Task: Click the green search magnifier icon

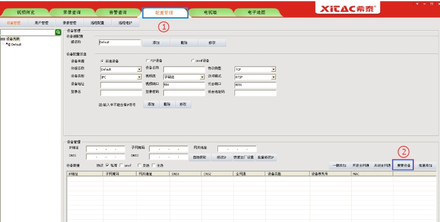Action: coord(58,32)
